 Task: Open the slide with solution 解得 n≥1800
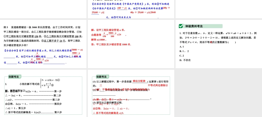point(131,44)
